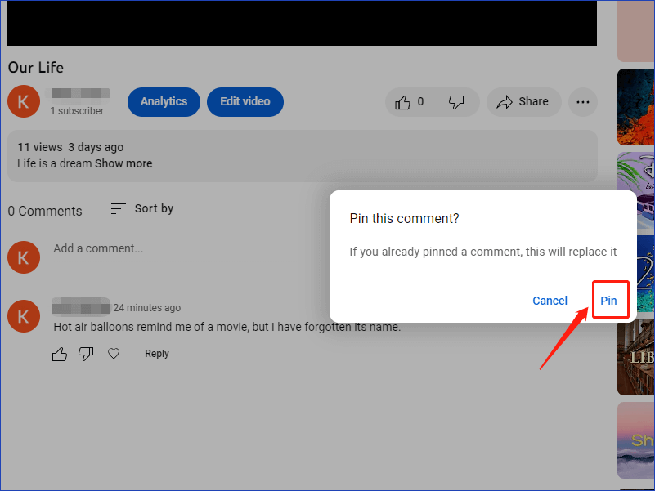Image resolution: width=655 pixels, height=491 pixels.
Task: Click Pin to confirm pinning the comment
Action: [610, 300]
